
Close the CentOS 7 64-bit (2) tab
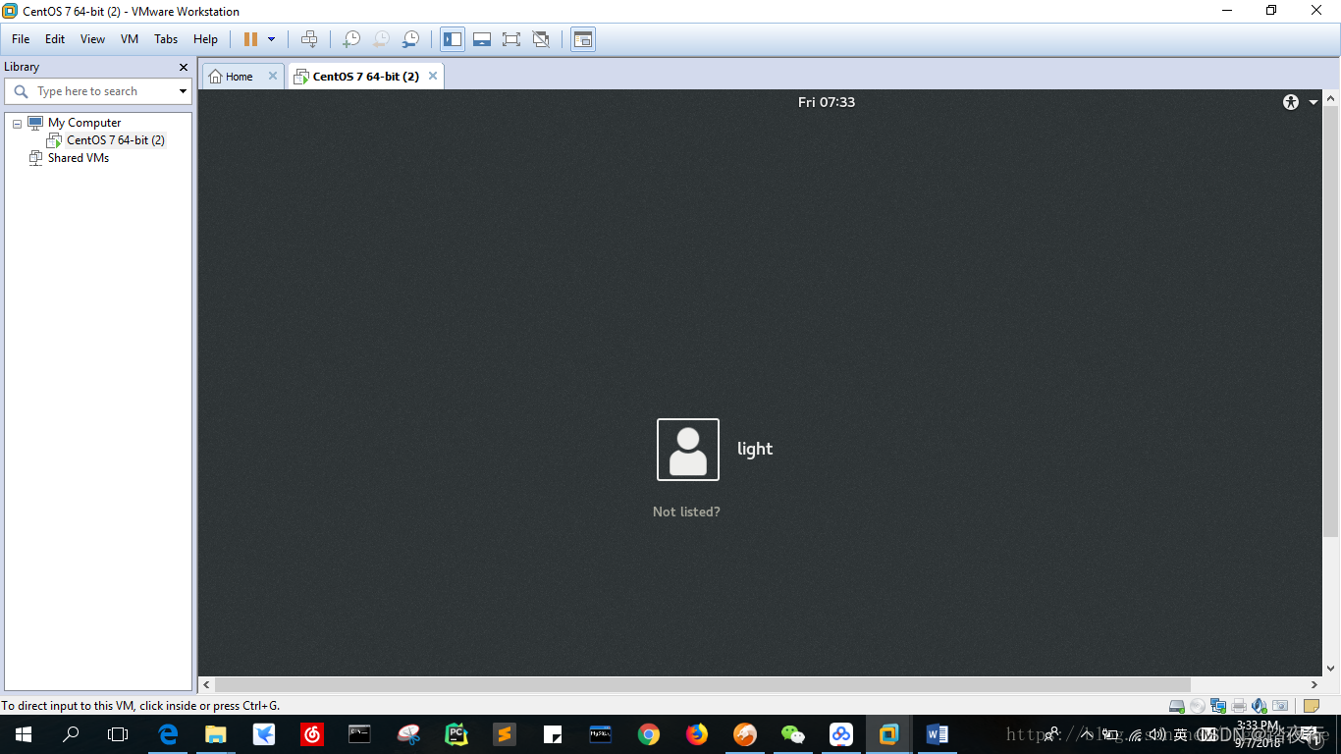(433, 76)
